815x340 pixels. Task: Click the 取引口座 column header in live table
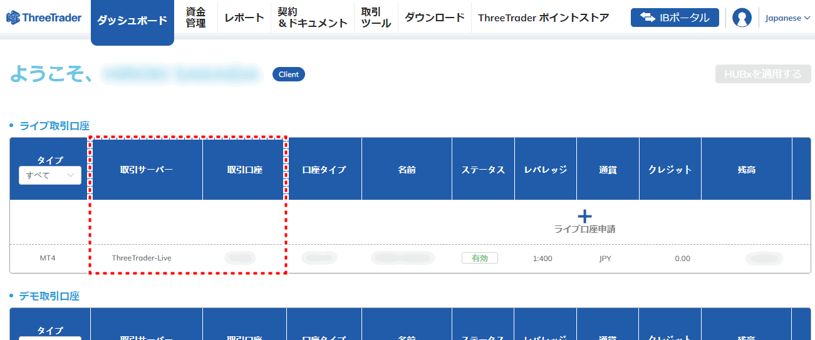click(244, 170)
